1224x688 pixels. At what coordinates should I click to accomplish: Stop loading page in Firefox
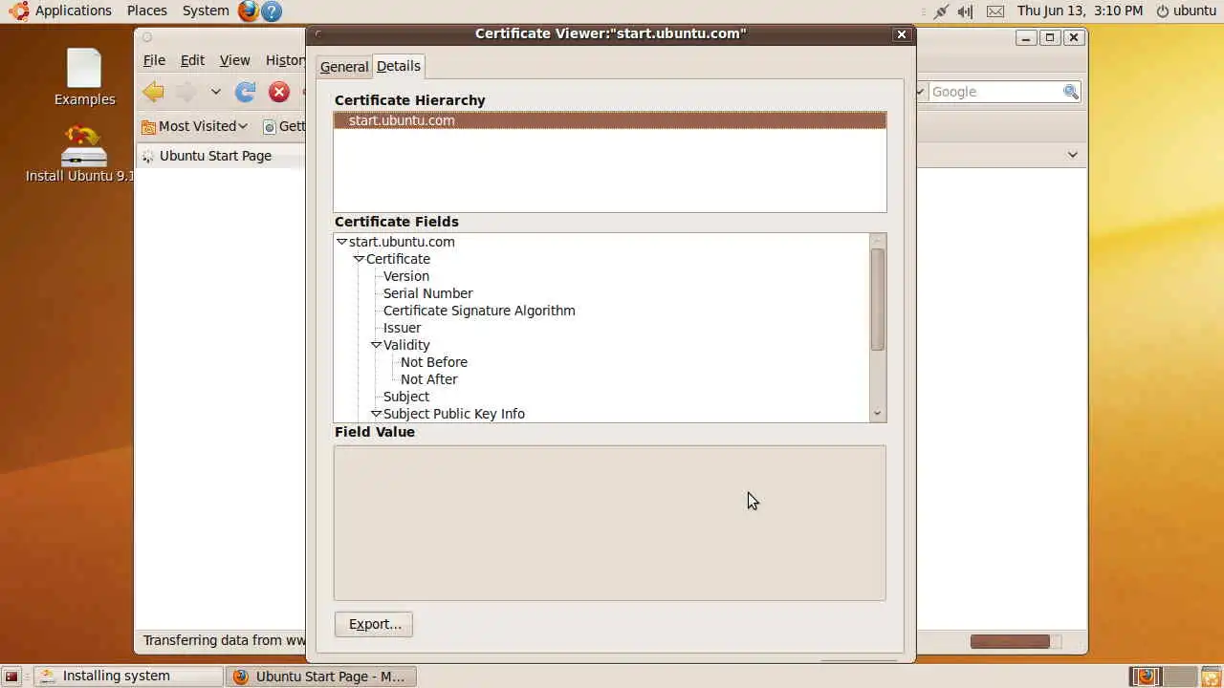tap(279, 92)
